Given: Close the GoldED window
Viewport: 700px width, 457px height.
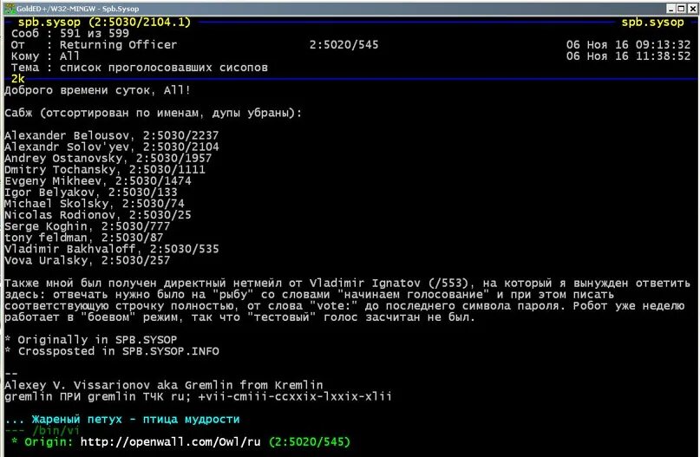Looking at the screenshot, I should [692, 9].
